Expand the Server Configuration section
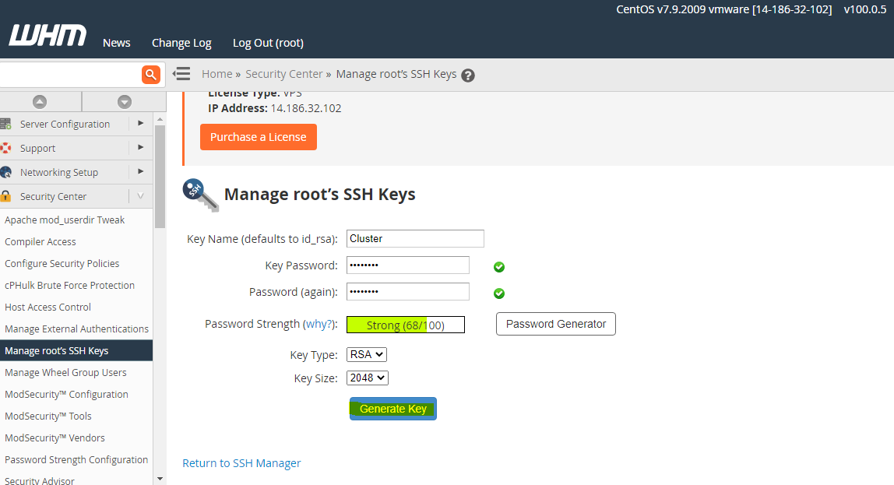 coord(140,123)
